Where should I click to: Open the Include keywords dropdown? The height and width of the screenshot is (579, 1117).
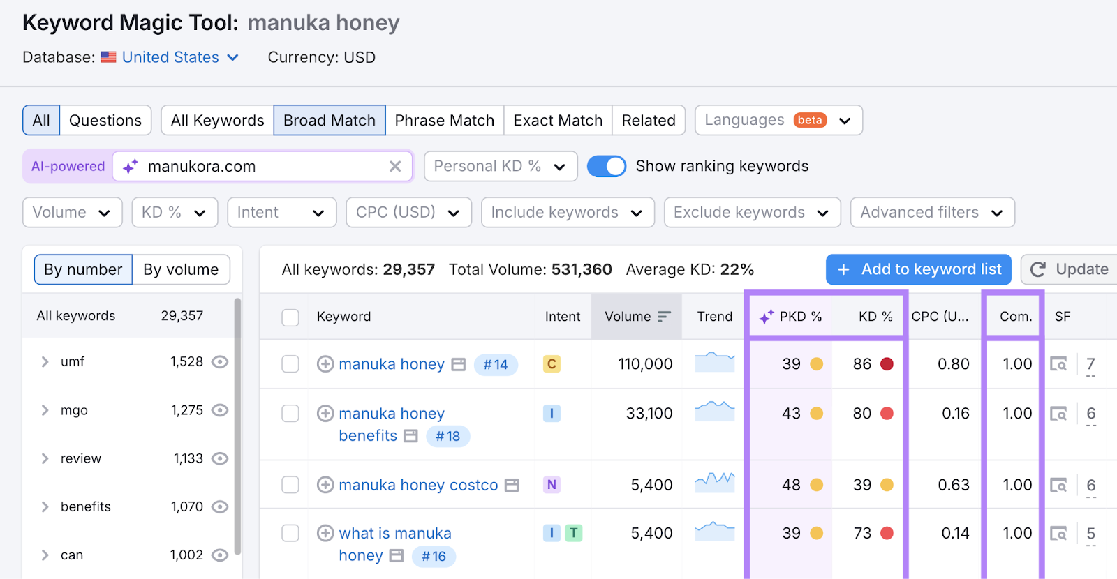[x=568, y=212]
